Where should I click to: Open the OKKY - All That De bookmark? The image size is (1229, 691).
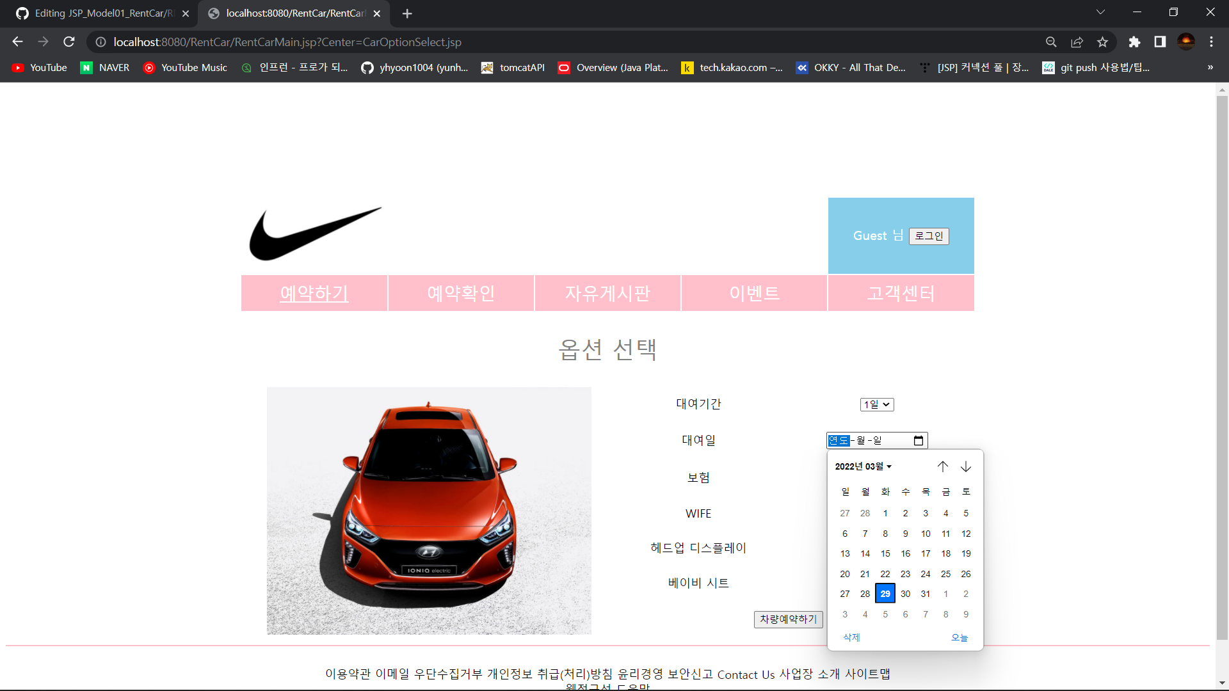[851, 67]
